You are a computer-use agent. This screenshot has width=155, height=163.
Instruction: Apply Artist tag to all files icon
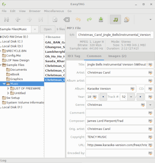(150, 73)
